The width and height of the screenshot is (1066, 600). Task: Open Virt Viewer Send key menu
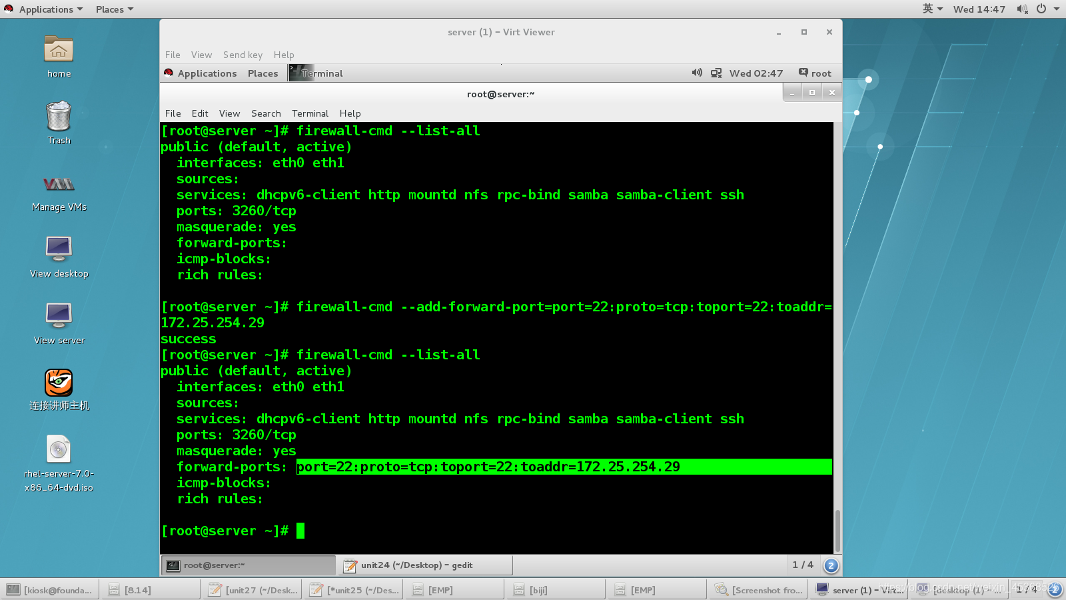tap(243, 55)
